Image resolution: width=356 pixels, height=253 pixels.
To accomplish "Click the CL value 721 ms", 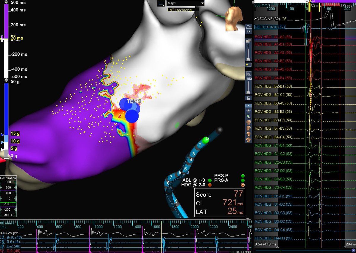I will [x=233, y=203].
